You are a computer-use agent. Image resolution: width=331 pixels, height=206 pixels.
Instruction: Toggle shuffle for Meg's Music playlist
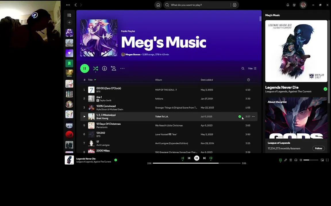click(95, 68)
